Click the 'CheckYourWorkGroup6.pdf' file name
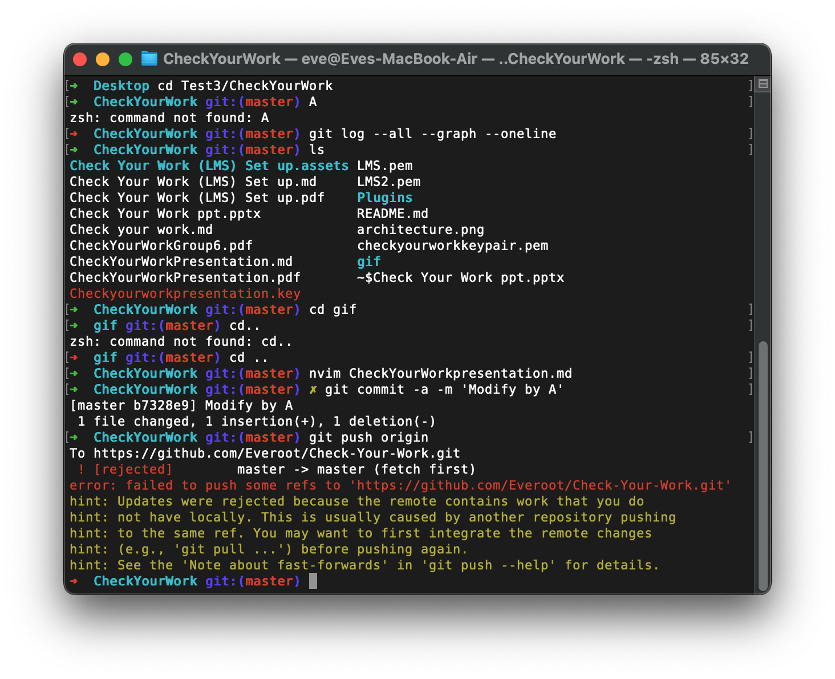This screenshot has width=835, height=679. [x=161, y=245]
